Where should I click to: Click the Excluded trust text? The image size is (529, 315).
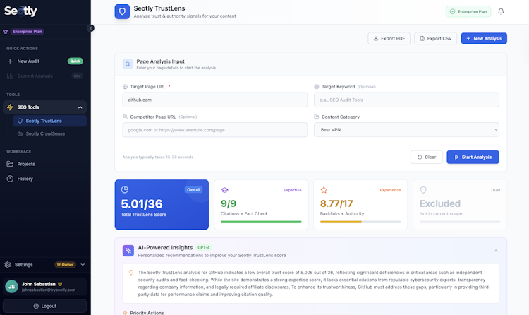pos(440,203)
